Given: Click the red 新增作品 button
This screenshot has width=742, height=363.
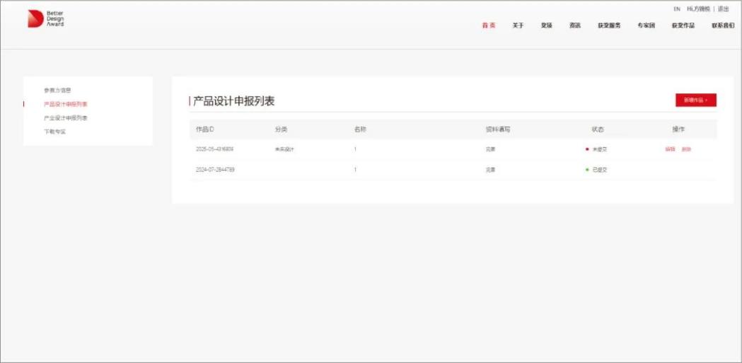Looking at the screenshot, I should point(695,100).
